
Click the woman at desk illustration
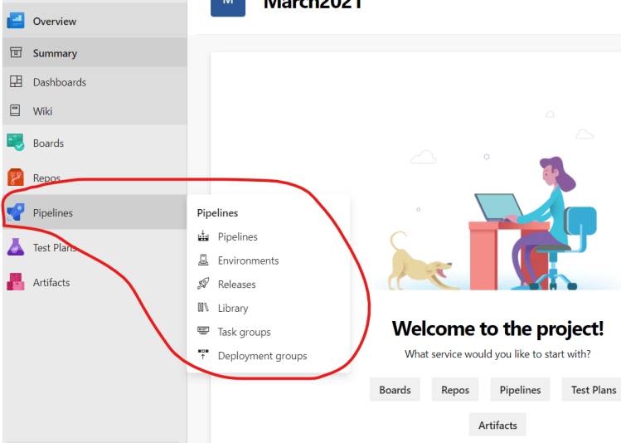(x=532, y=223)
